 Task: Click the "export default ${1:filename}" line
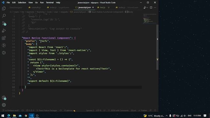50,81
